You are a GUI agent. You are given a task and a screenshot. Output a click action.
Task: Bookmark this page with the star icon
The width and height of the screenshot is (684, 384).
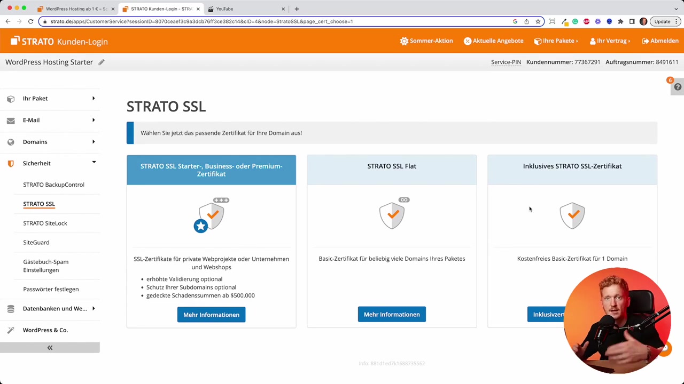click(x=538, y=21)
